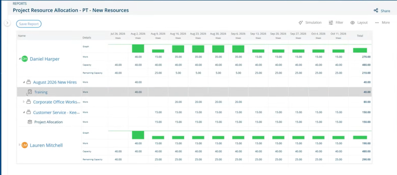Image resolution: width=397 pixels, height=175 pixels.
Task: Open the More options ellipsis
Action: coord(377,23)
